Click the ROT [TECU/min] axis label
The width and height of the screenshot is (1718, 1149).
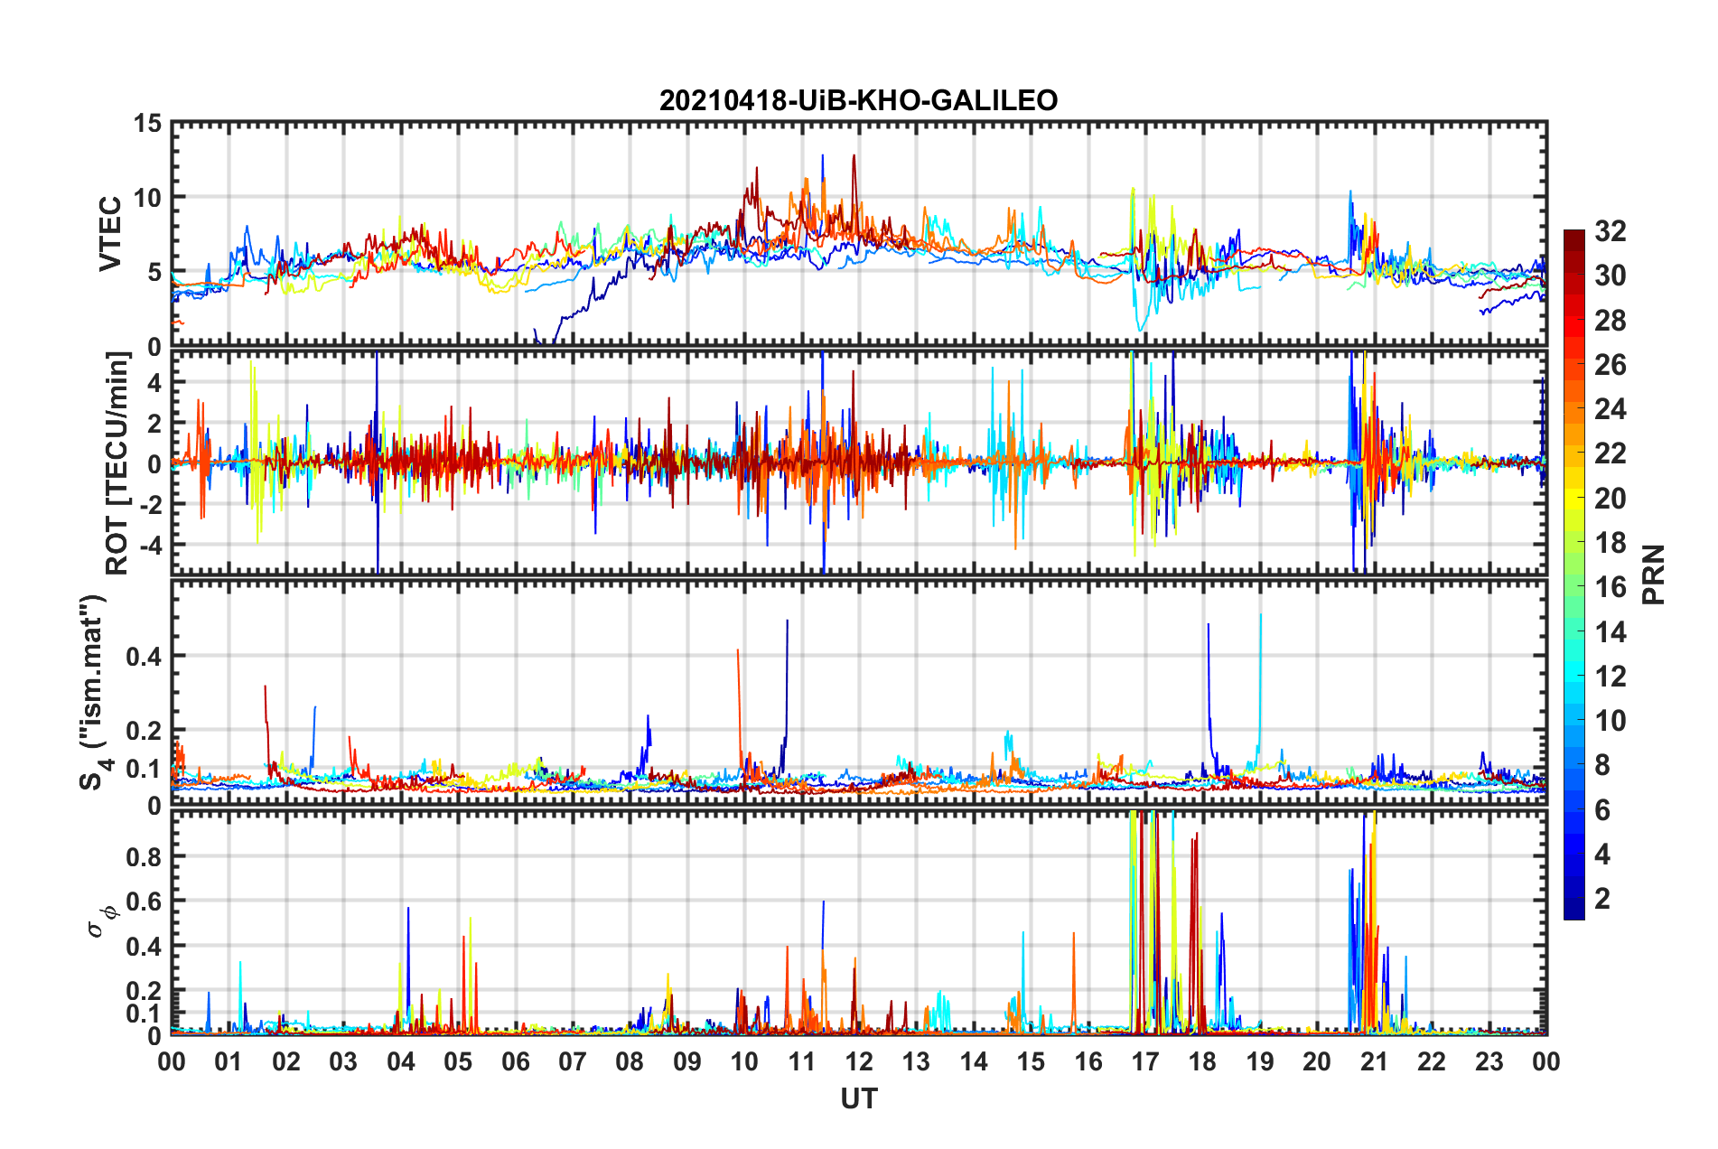117,463
